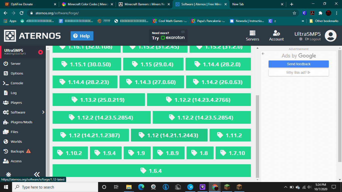
Task: Open the Servers icon in header
Action: [252, 33]
